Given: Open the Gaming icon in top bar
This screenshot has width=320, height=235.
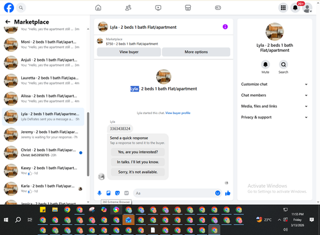Looking at the screenshot, I should [218, 8].
